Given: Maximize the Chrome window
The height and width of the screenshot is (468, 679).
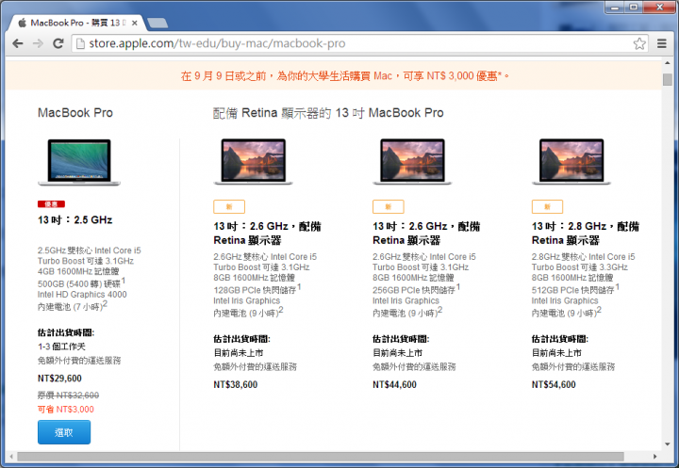Looking at the screenshot, I should [634, 7].
